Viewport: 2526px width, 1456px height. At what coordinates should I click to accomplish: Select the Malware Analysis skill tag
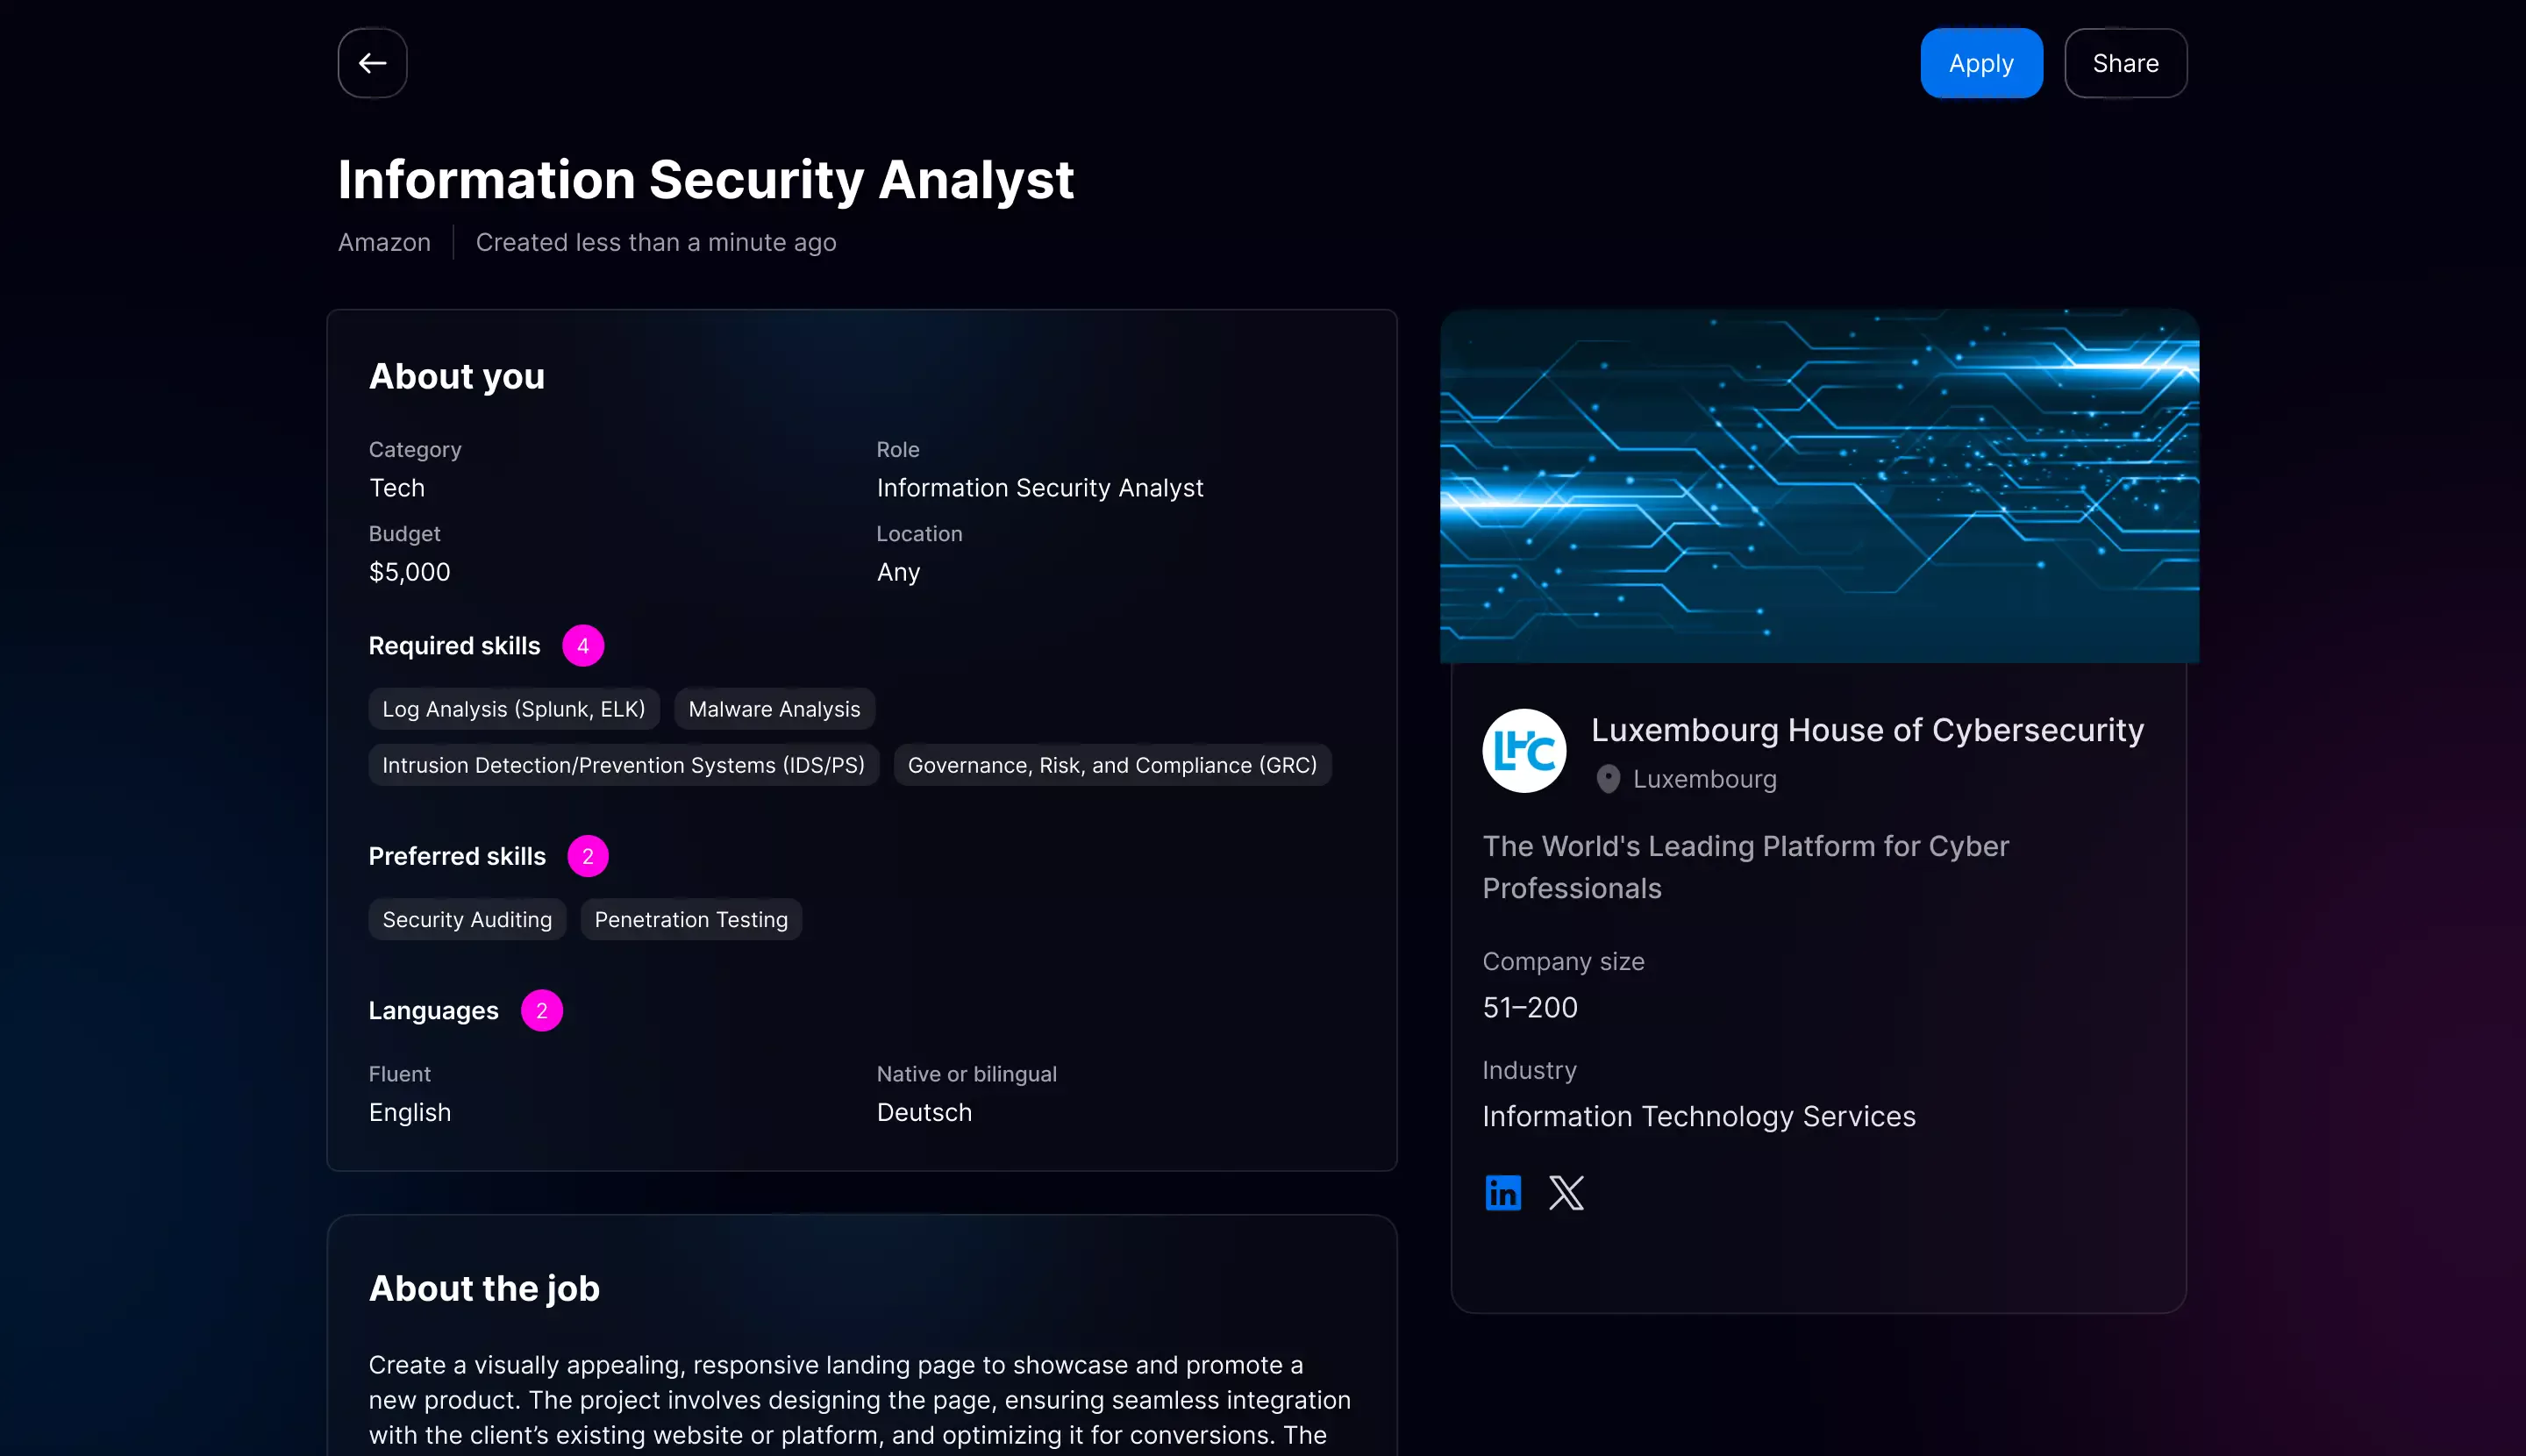(774, 709)
